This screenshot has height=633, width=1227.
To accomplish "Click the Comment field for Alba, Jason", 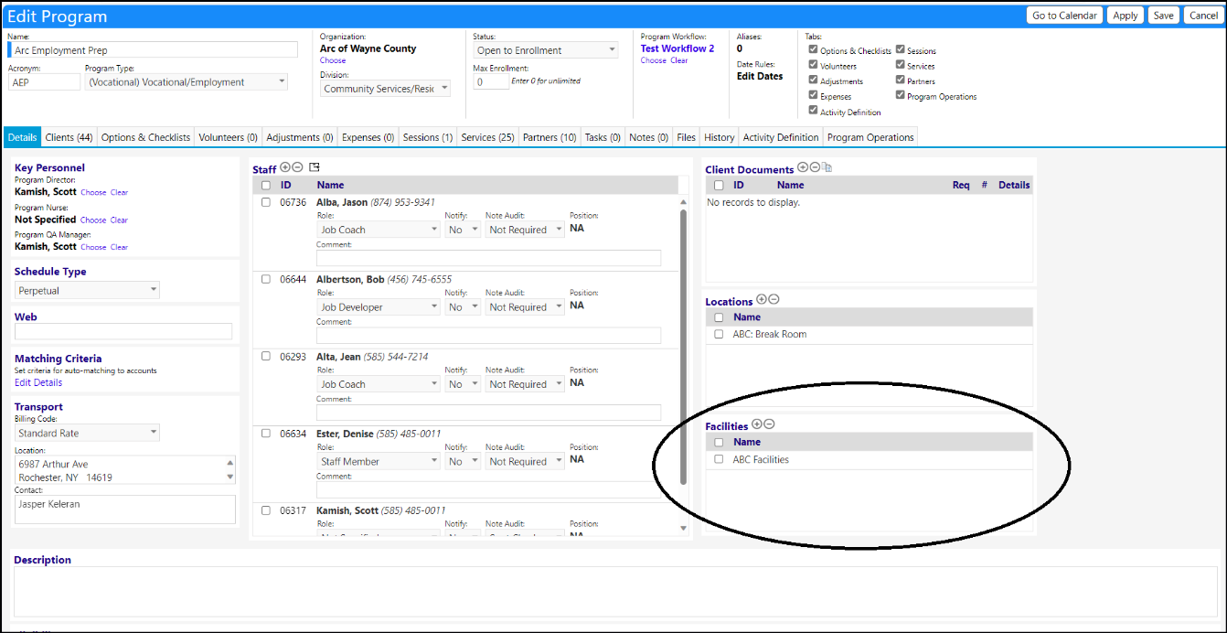I will pyautogui.click(x=488, y=258).
